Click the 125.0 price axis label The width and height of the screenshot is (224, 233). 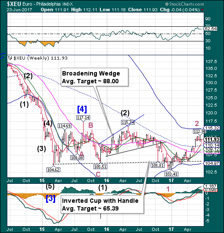tap(212, 98)
